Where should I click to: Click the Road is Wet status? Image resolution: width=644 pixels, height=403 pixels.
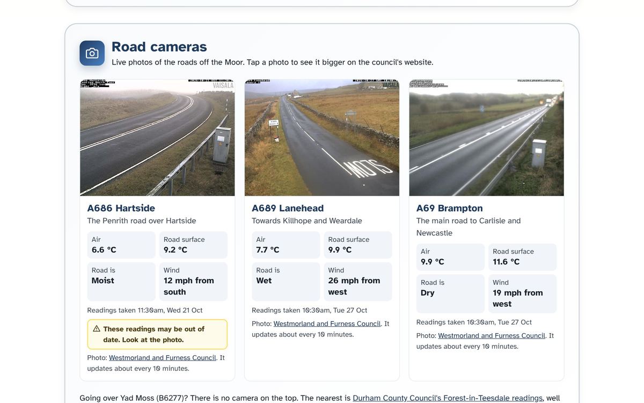coord(286,282)
